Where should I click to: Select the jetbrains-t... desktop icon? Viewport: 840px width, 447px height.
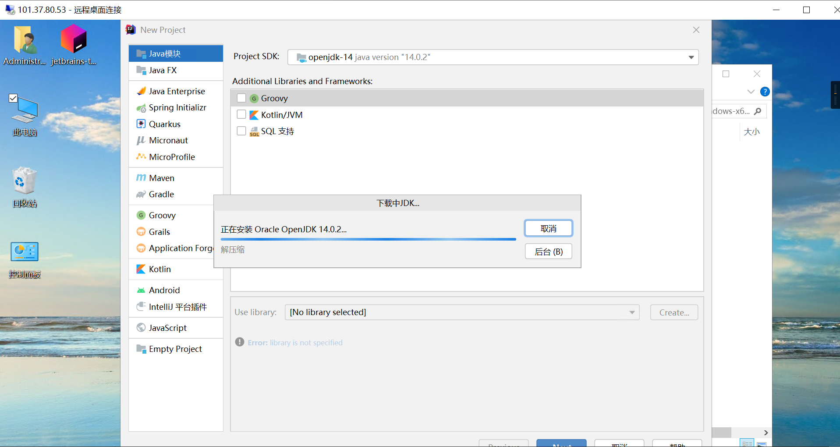tap(74, 45)
